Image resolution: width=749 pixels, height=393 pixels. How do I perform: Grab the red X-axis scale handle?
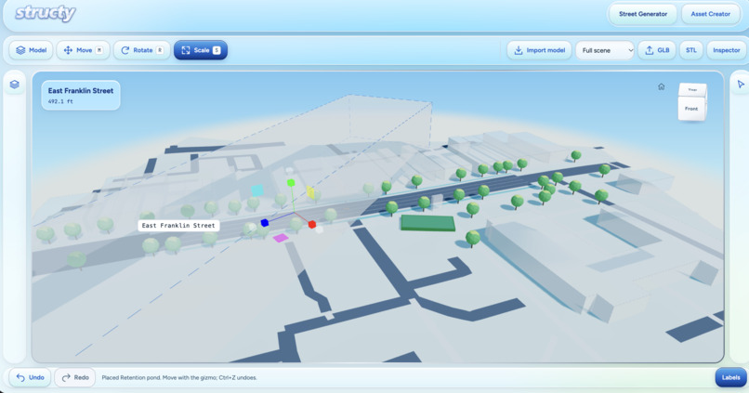tap(312, 225)
